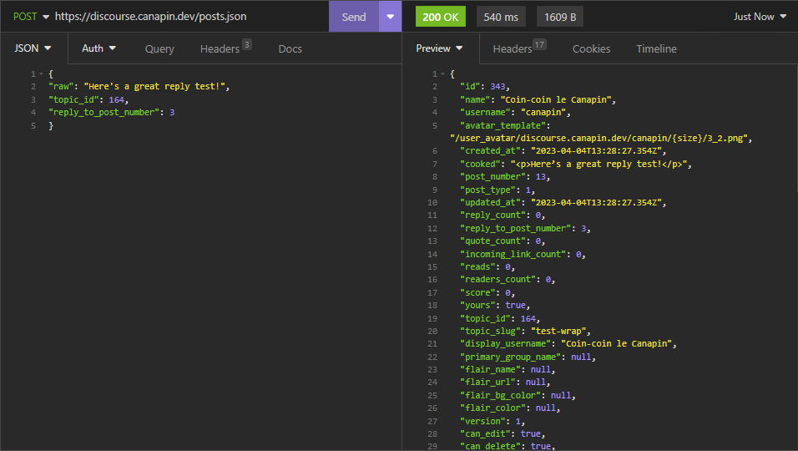The height and width of the screenshot is (451, 798).
Task: Click the "cooked" HTML value
Action: click(599, 164)
